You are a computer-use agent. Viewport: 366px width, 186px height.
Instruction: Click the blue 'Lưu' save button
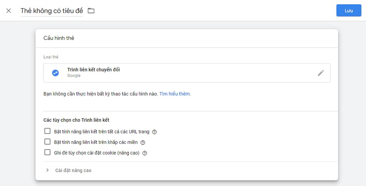[x=349, y=10]
